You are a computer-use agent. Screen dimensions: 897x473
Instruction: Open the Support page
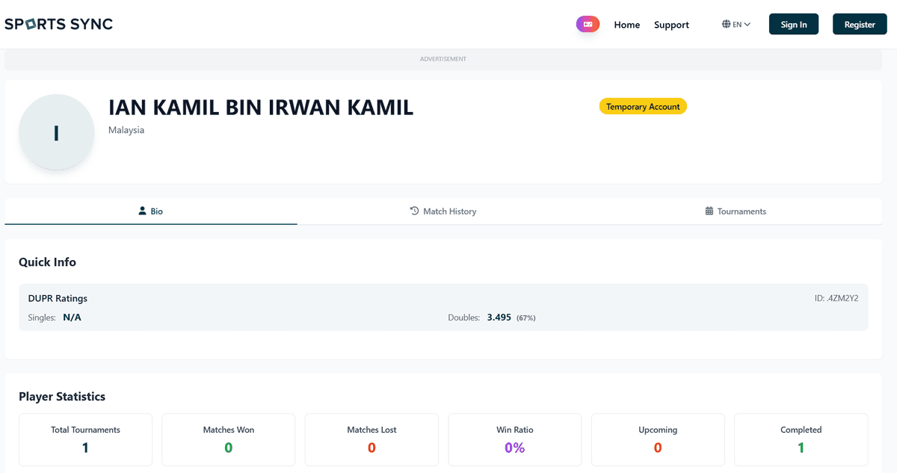click(x=671, y=24)
